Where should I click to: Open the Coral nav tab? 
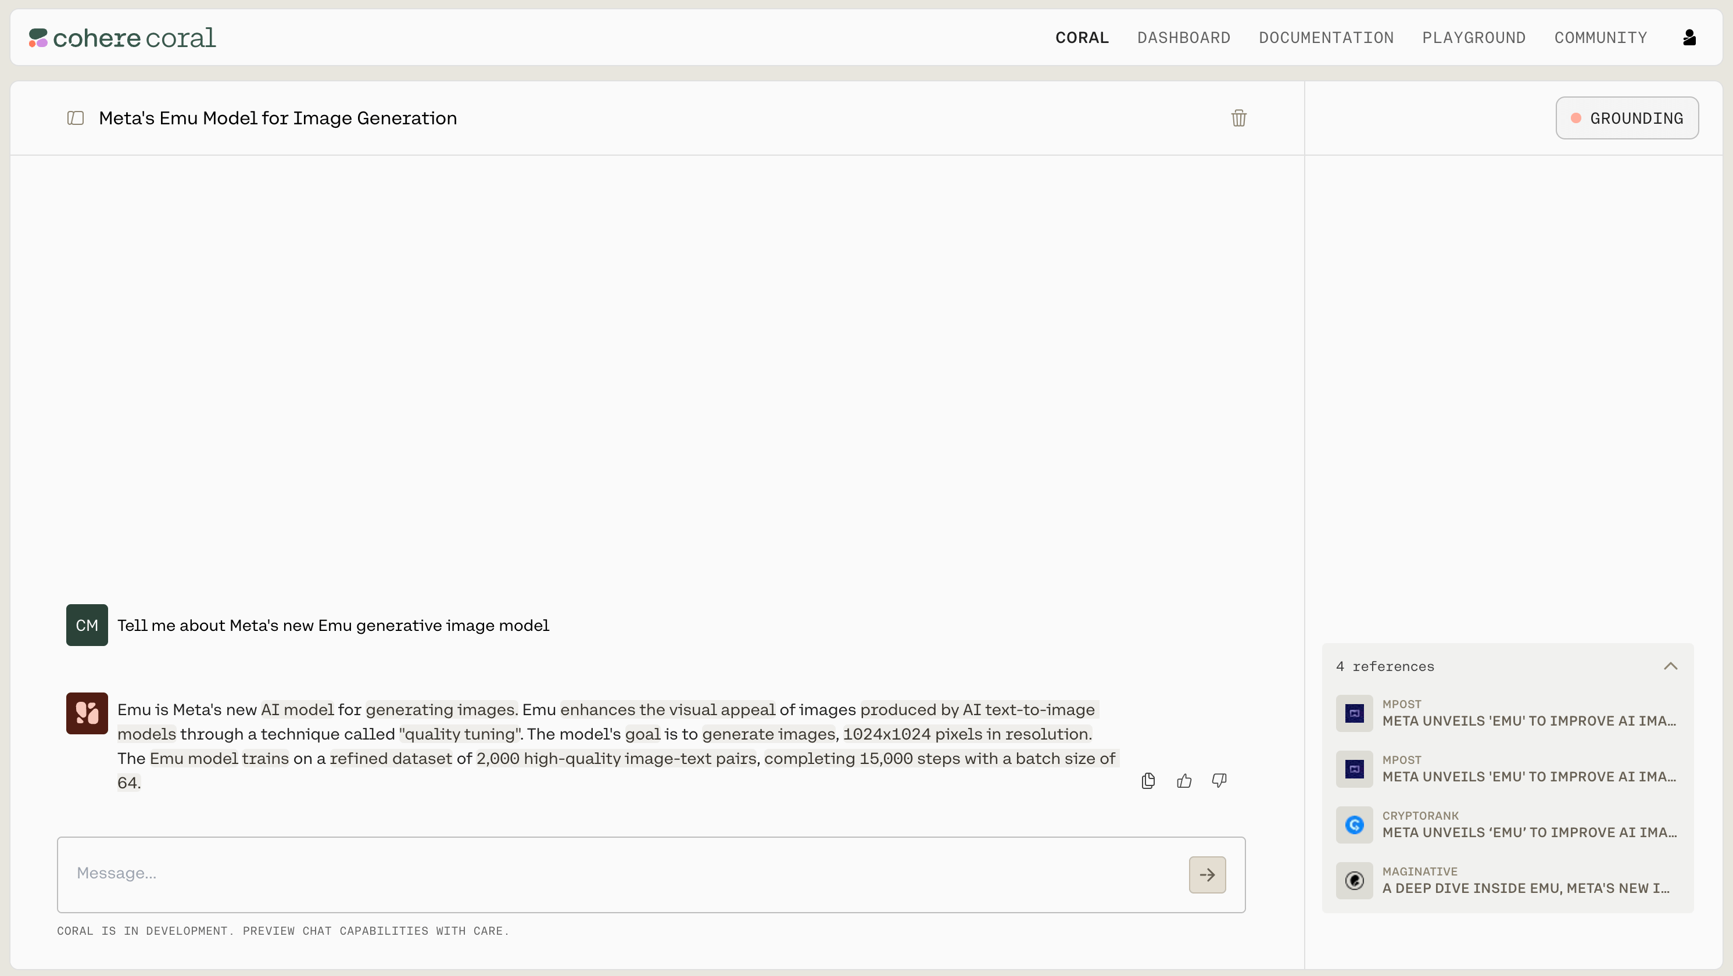tap(1082, 38)
